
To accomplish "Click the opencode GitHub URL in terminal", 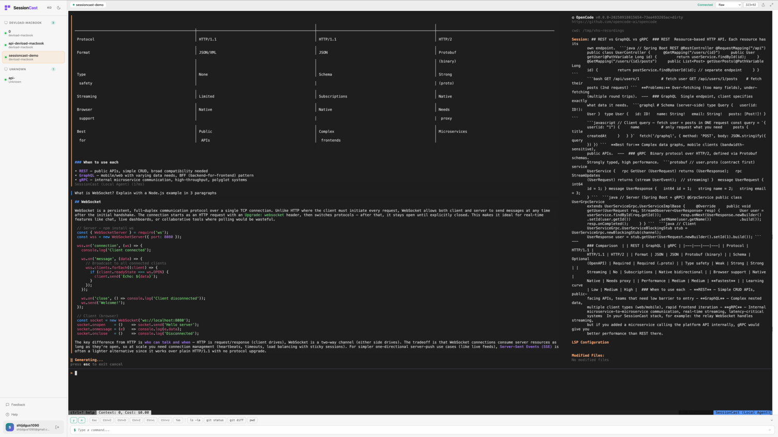I will pyautogui.click(x=614, y=22).
